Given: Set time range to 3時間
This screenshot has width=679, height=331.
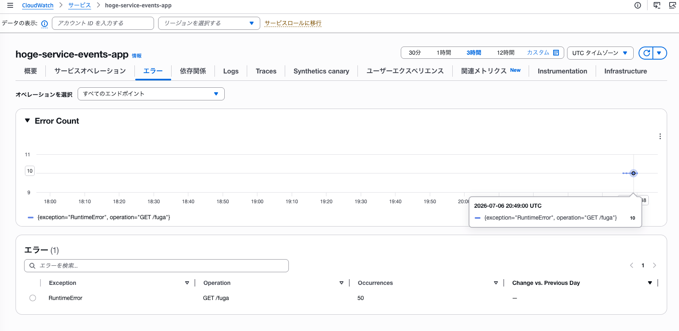Looking at the screenshot, I should [x=474, y=53].
